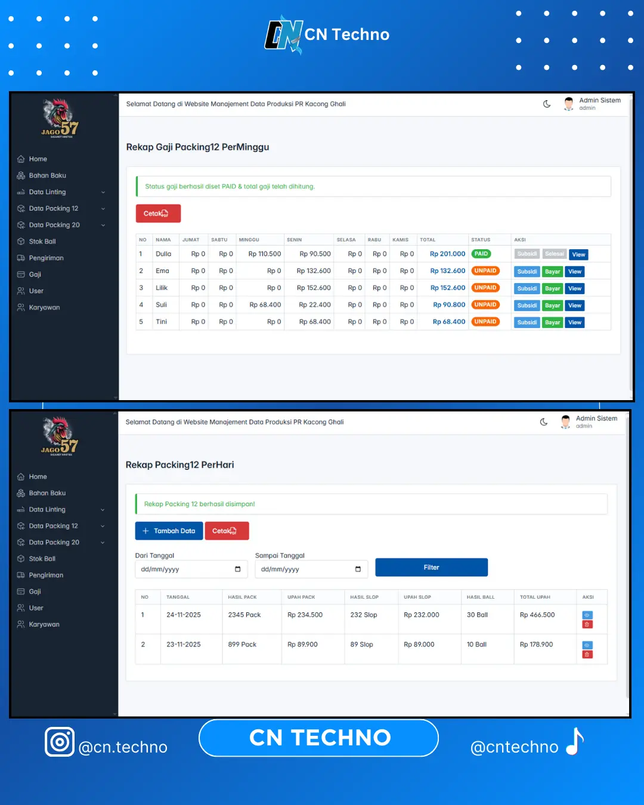Screen dimensions: 644x805
Task: Click the Instagram logo beside @cn.techno
Action: [60, 742]
